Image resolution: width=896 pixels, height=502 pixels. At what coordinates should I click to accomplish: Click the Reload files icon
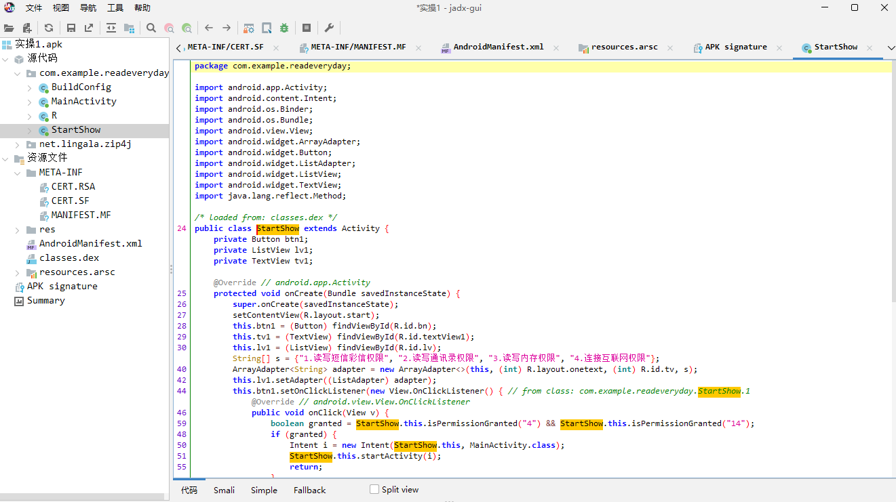pos(49,28)
